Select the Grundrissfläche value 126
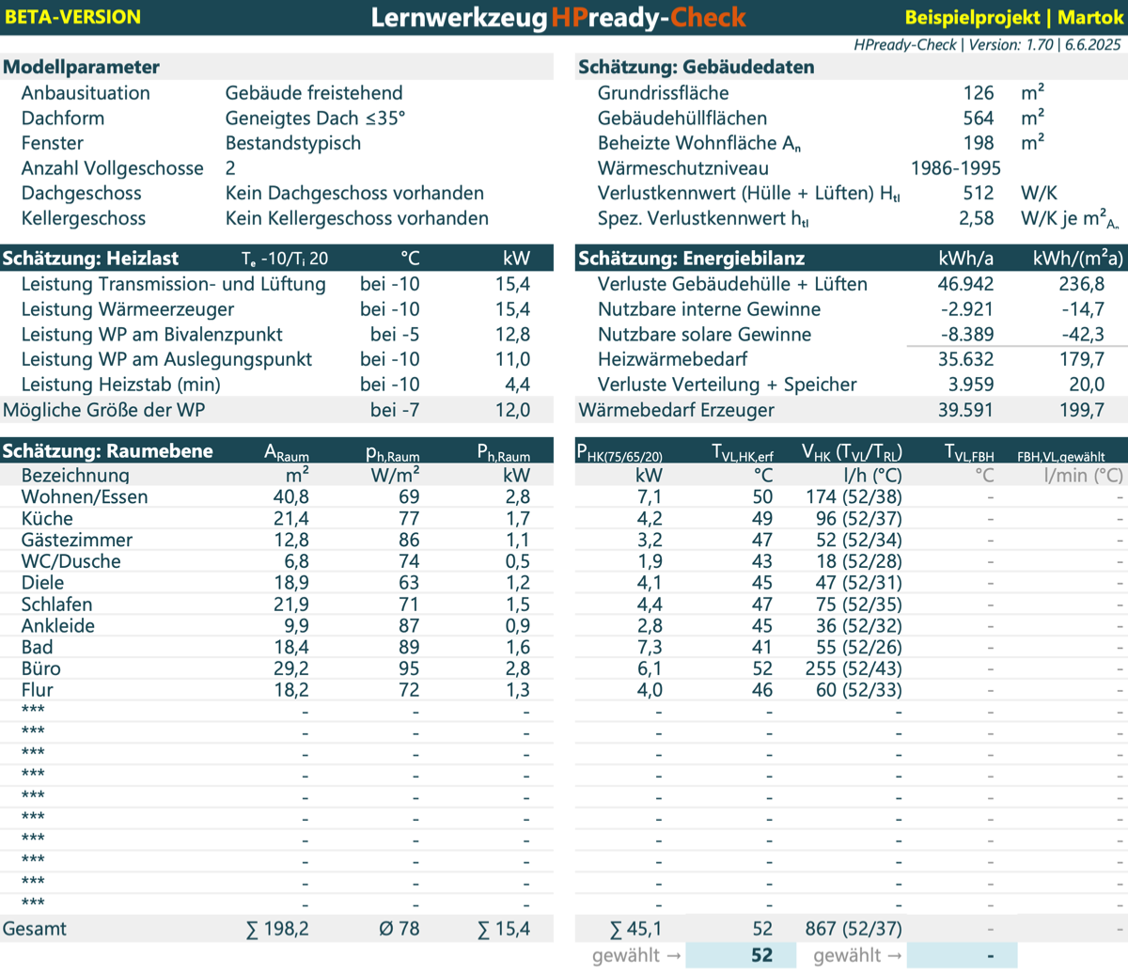 (979, 93)
